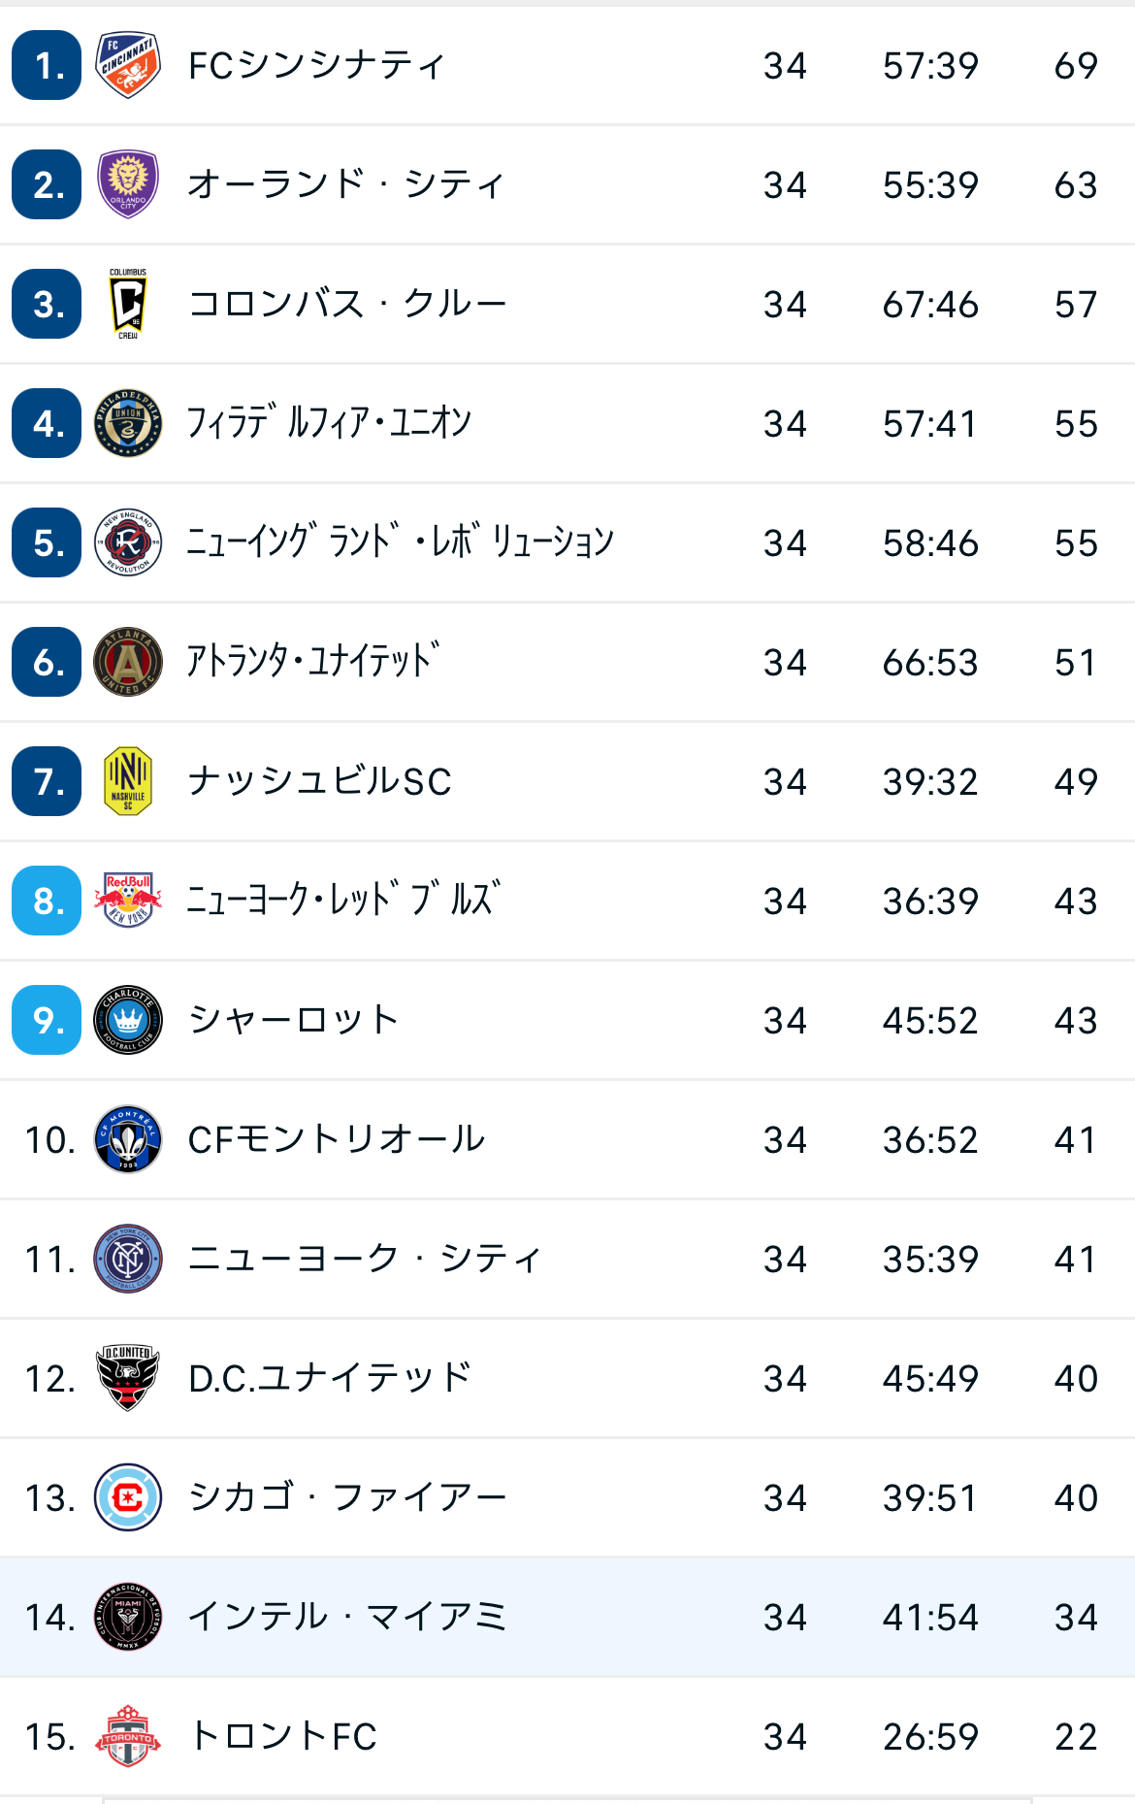
Task: Open the Columbus Crew crest icon
Action: tap(128, 304)
